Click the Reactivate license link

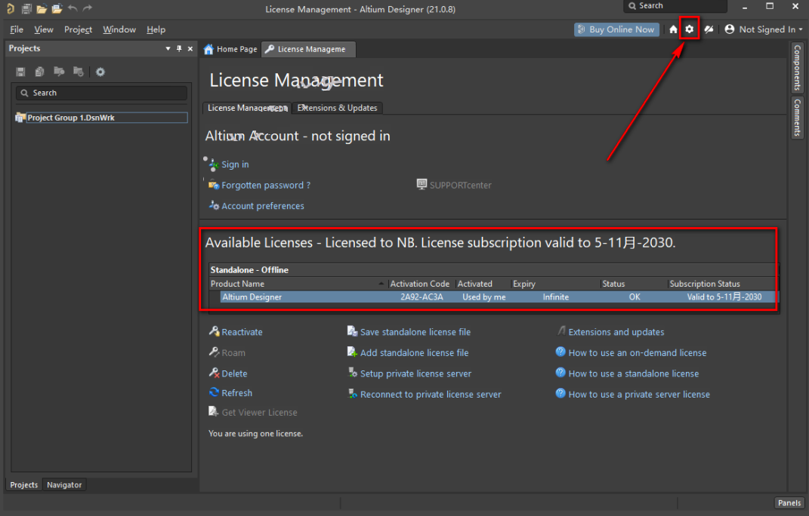click(242, 332)
